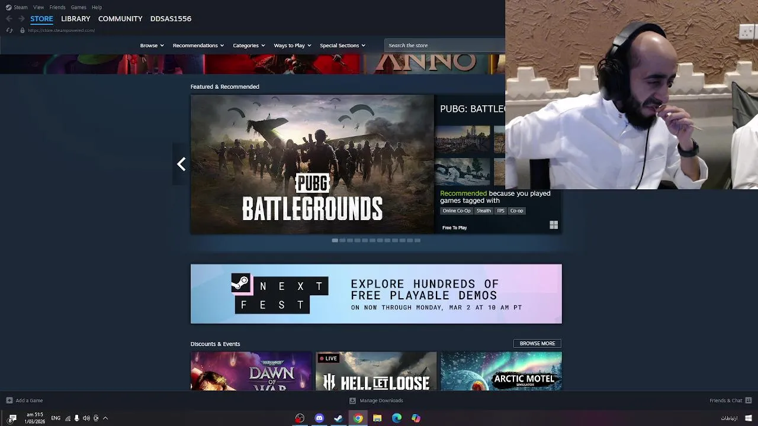The image size is (758, 426).
Task: Click the LIVE badge on Hell Let Loose
Action: tap(328, 358)
